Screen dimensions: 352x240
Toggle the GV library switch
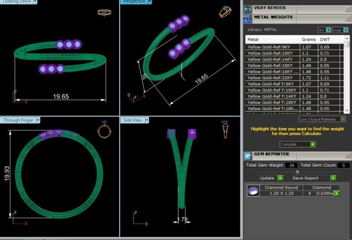[x=324, y=30]
